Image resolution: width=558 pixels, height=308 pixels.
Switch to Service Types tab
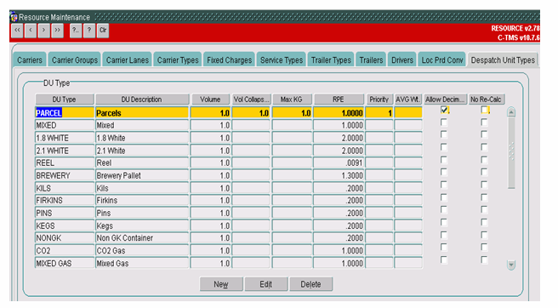click(282, 60)
